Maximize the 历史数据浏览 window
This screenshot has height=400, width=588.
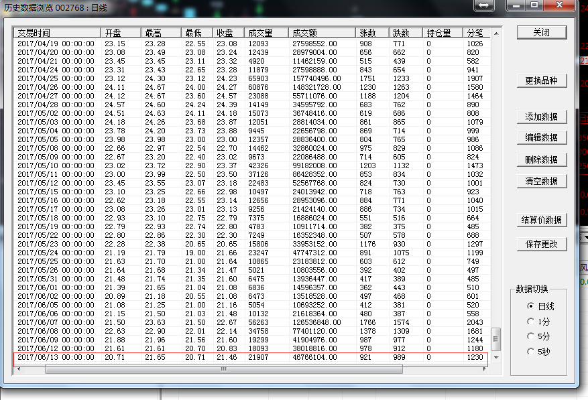coord(535,5)
